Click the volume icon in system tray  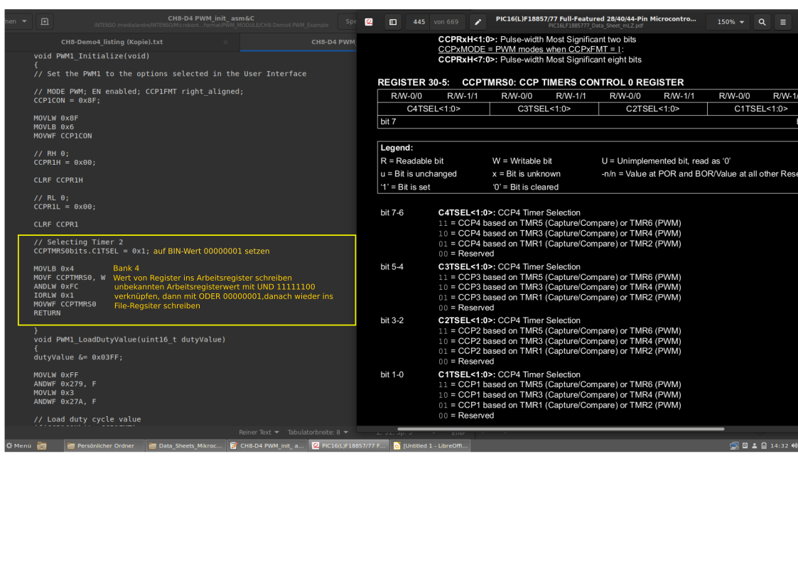pos(794,445)
